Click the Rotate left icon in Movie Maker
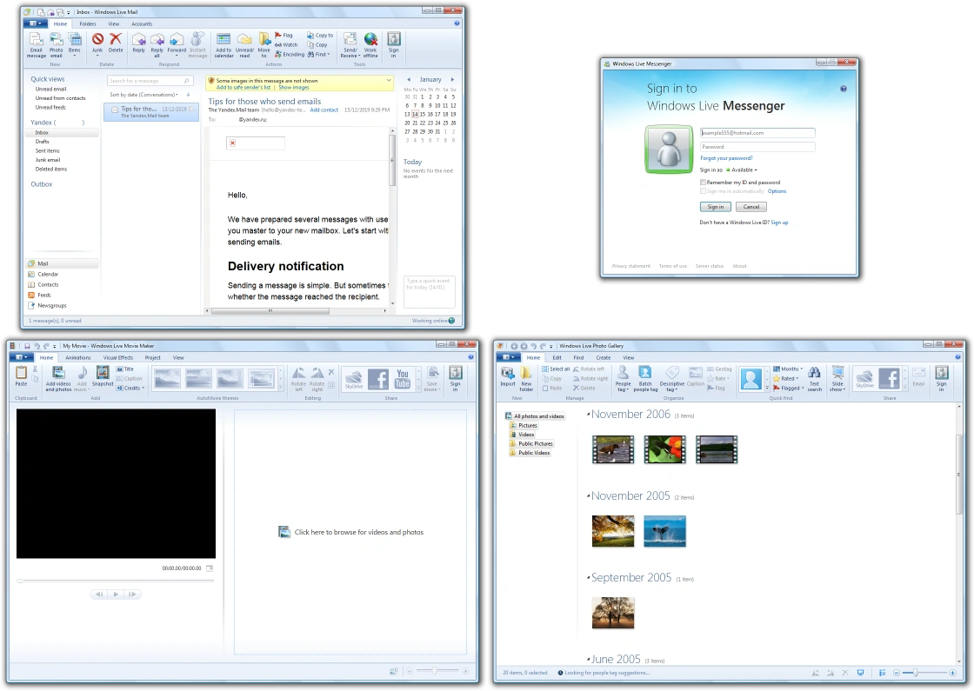This screenshot has width=974, height=691. (299, 379)
